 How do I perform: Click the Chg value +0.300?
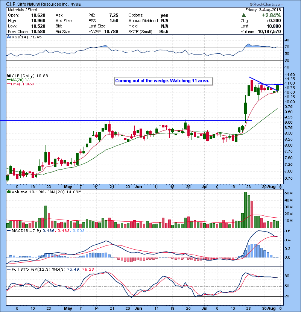click(274, 21)
